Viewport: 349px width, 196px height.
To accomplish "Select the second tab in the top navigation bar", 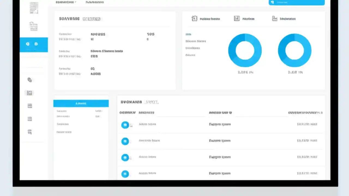I will pyautogui.click(x=95, y=2).
